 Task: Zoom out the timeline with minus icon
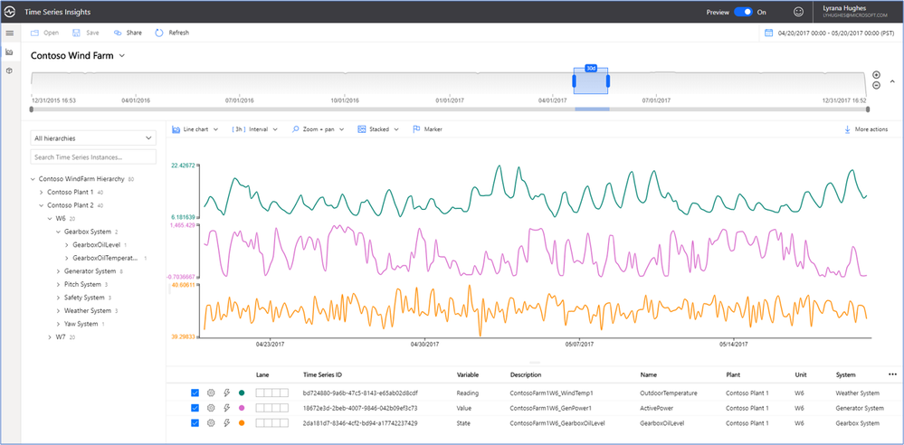click(876, 85)
